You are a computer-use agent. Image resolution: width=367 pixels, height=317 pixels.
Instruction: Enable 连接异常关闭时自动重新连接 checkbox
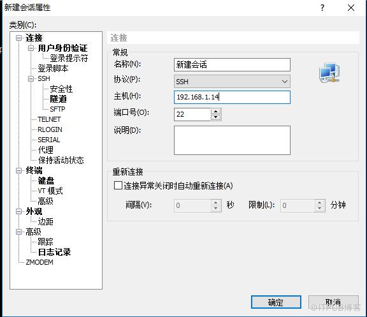[118, 186]
